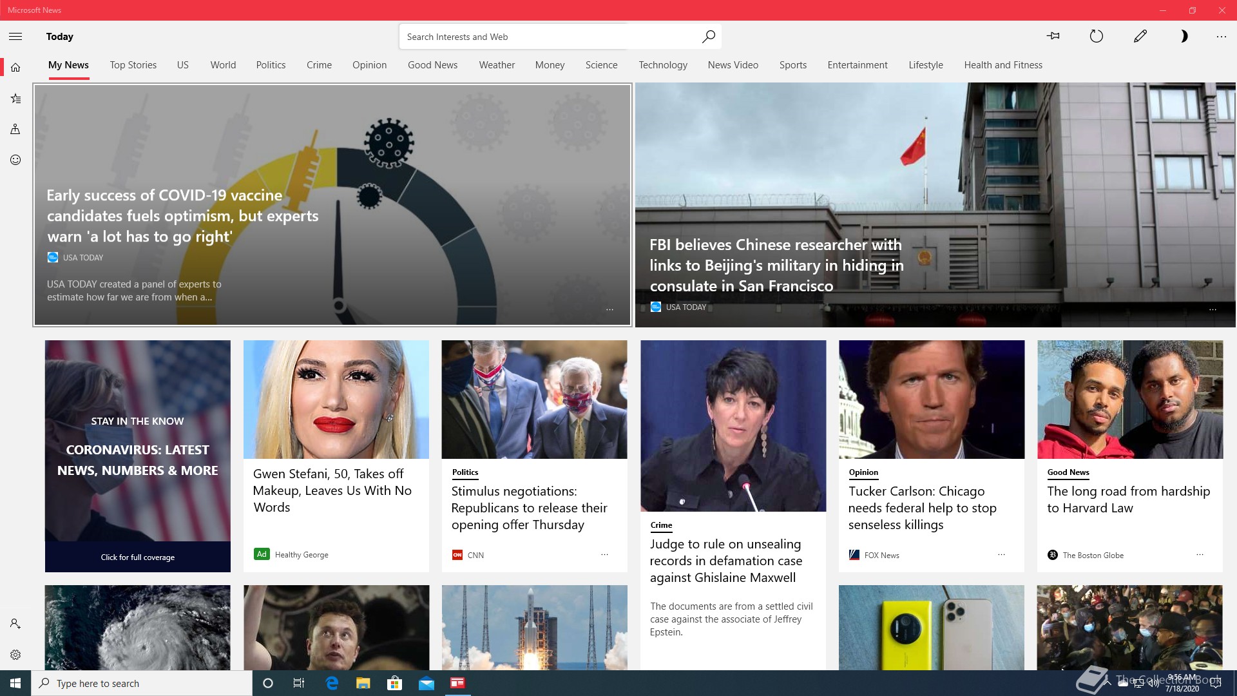Open 'long road to Harvard Law' headline

(1128, 499)
